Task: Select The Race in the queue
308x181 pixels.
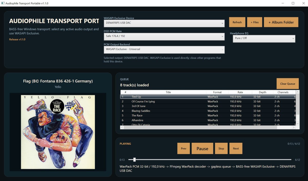Action: (208, 116)
